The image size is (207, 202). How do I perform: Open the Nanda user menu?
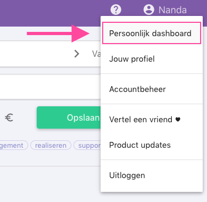[x=165, y=10]
